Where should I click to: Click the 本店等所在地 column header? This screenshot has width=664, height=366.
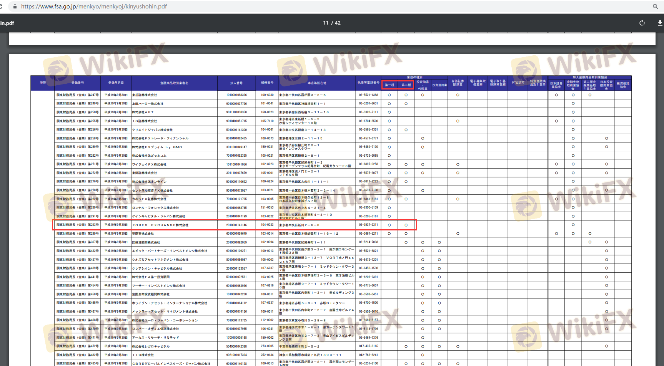pos(317,83)
